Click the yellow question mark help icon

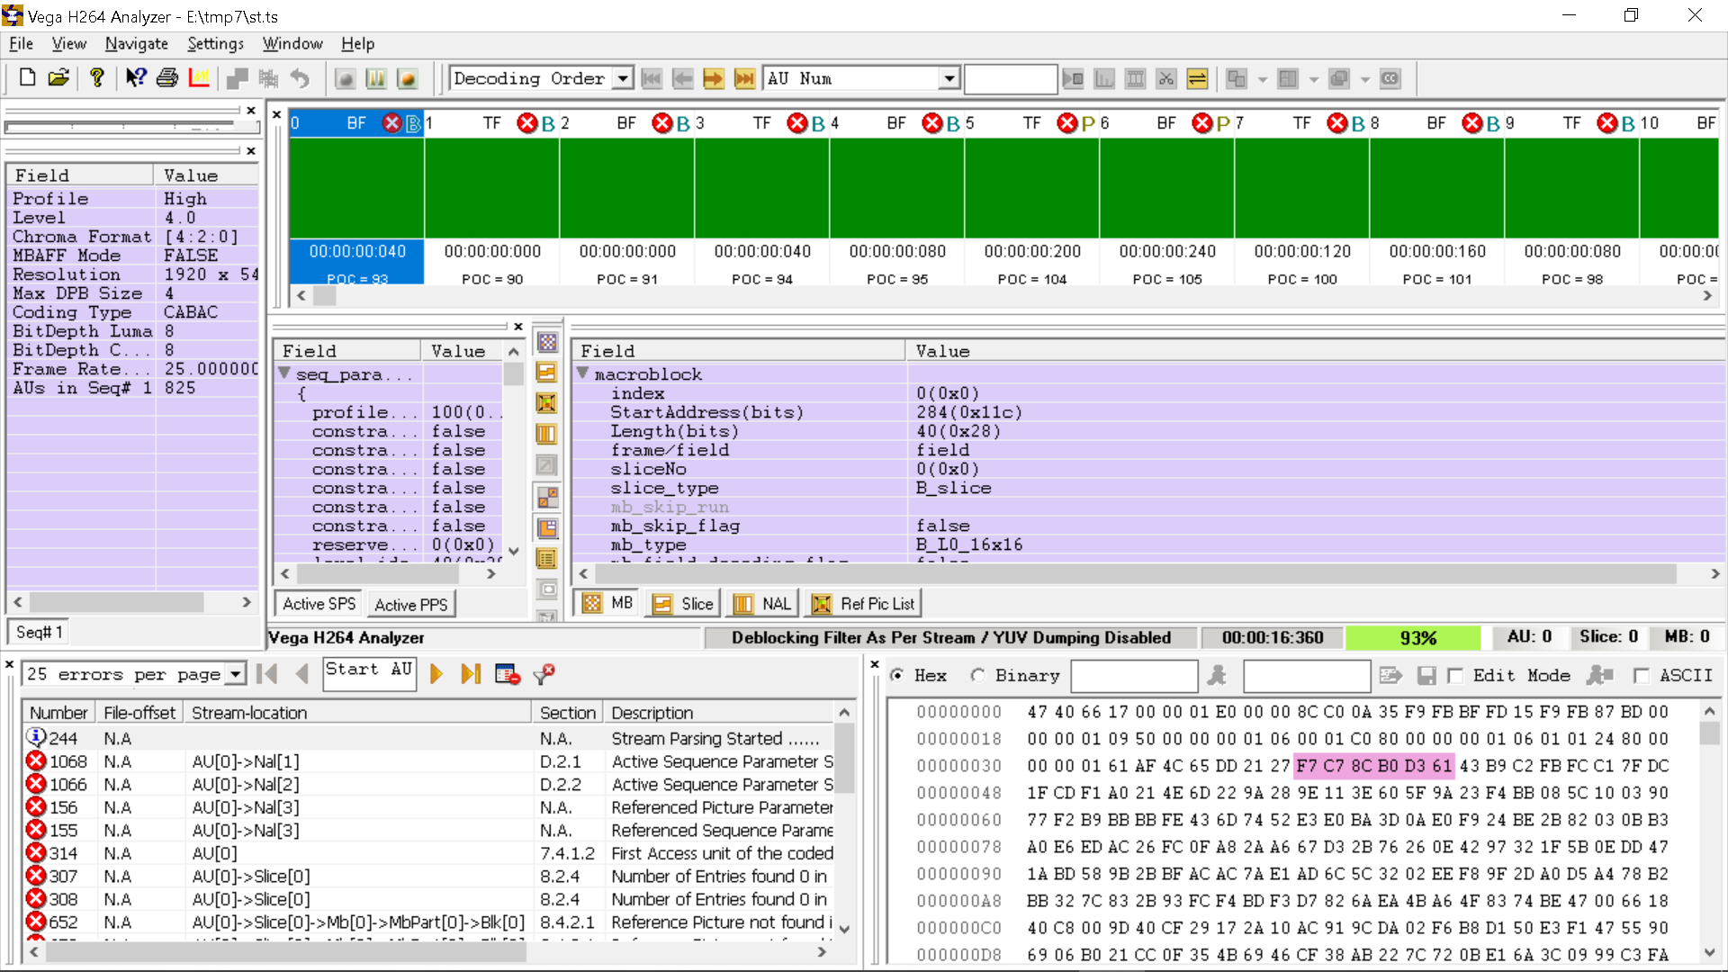[96, 78]
